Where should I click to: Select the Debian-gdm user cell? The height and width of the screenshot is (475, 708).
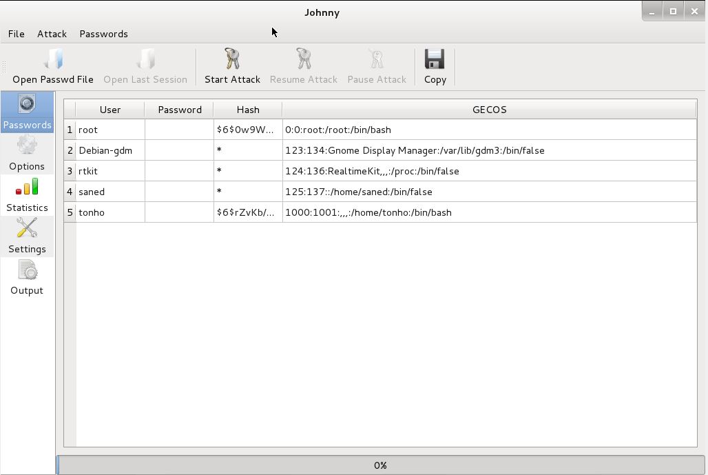click(110, 150)
